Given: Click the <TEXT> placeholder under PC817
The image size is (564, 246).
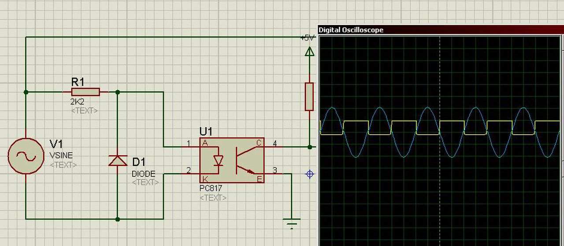Looking at the screenshot, I should (213, 198).
